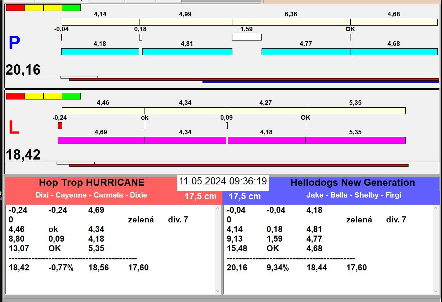
Task: Select the cyan 4,77 run bar
Action: click(306, 52)
